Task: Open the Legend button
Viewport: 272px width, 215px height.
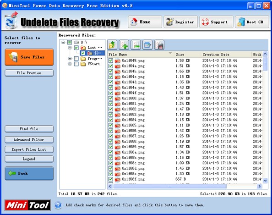Action: click(x=29, y=159)
